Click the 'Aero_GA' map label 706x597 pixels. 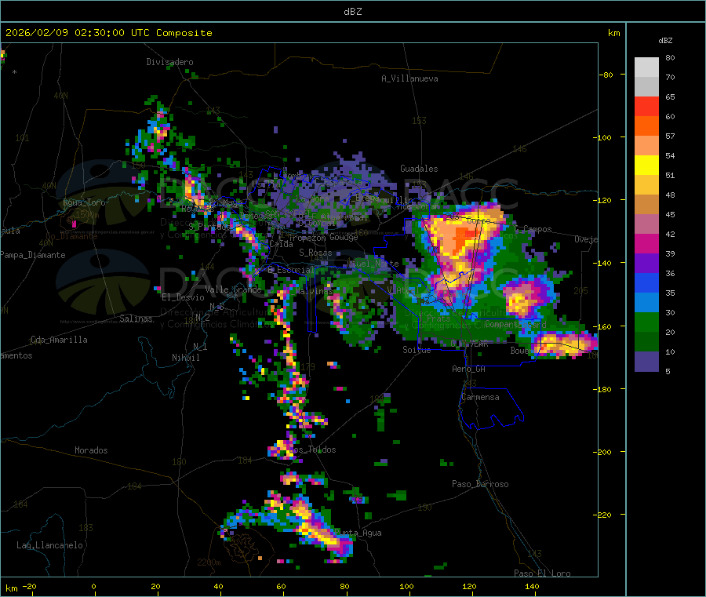coord(469,369)
